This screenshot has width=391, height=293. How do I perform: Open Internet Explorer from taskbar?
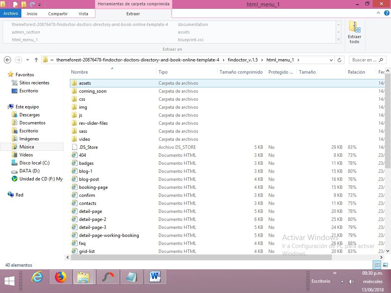tap(37, 277)
